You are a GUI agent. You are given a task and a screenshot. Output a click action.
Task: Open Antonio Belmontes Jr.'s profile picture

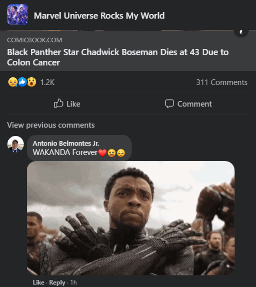click(15, 144)
